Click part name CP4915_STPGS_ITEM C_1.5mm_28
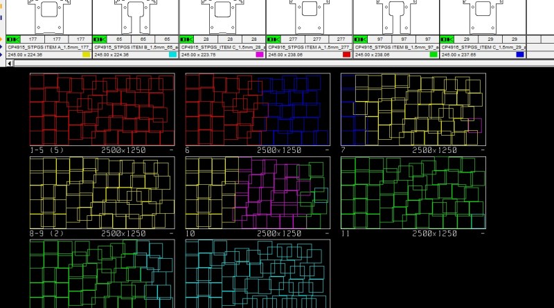The height and width of the screenshot is (308, 554). (x=222, y=47)
